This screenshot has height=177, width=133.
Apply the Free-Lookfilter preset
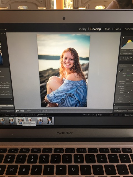click(x=5, y=83)
